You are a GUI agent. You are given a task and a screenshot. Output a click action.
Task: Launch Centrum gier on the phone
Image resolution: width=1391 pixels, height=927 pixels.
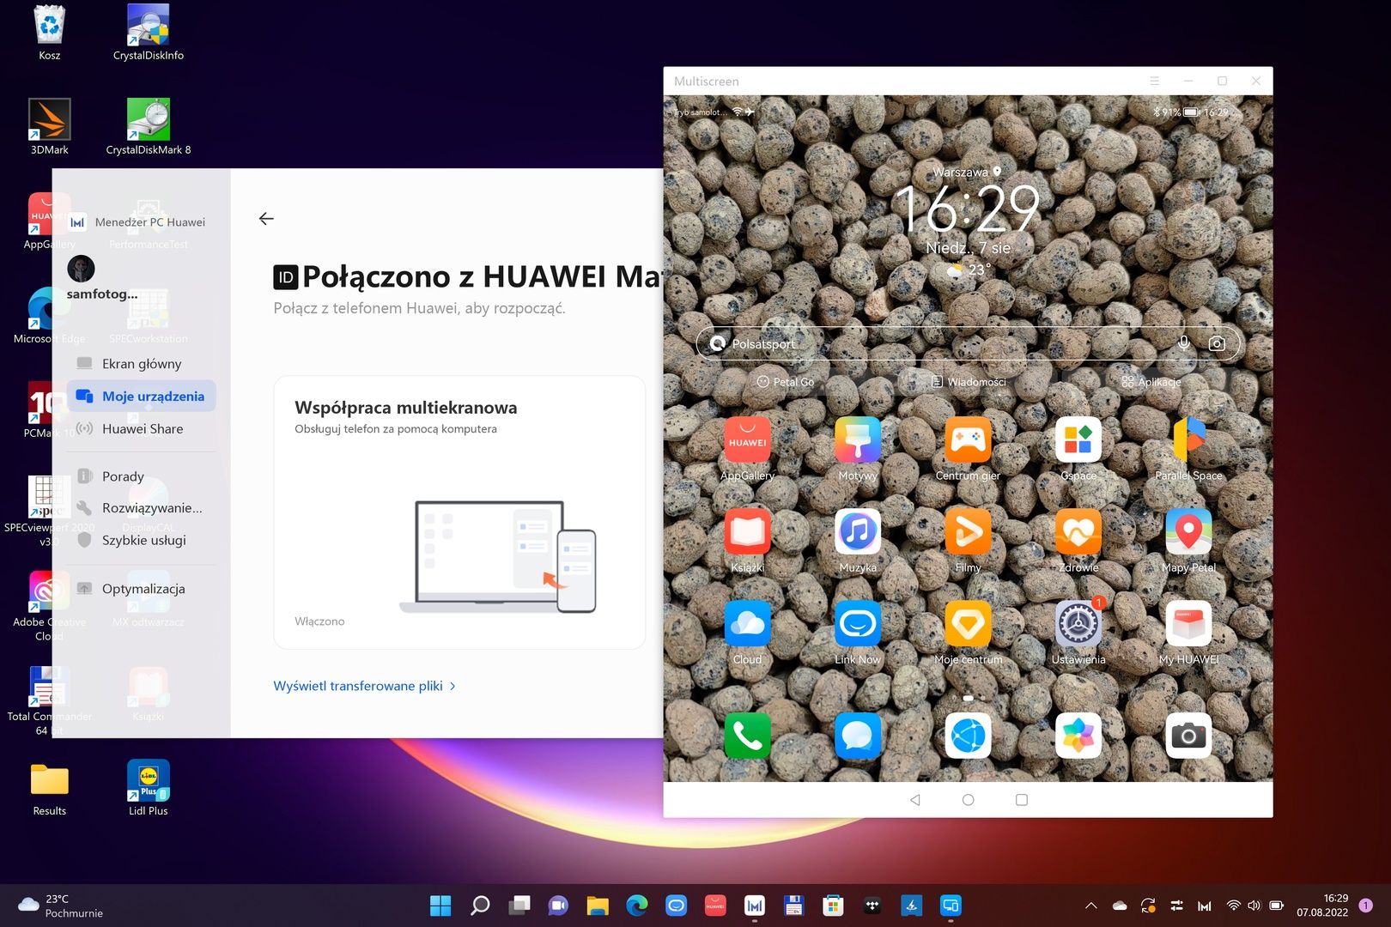968,439
